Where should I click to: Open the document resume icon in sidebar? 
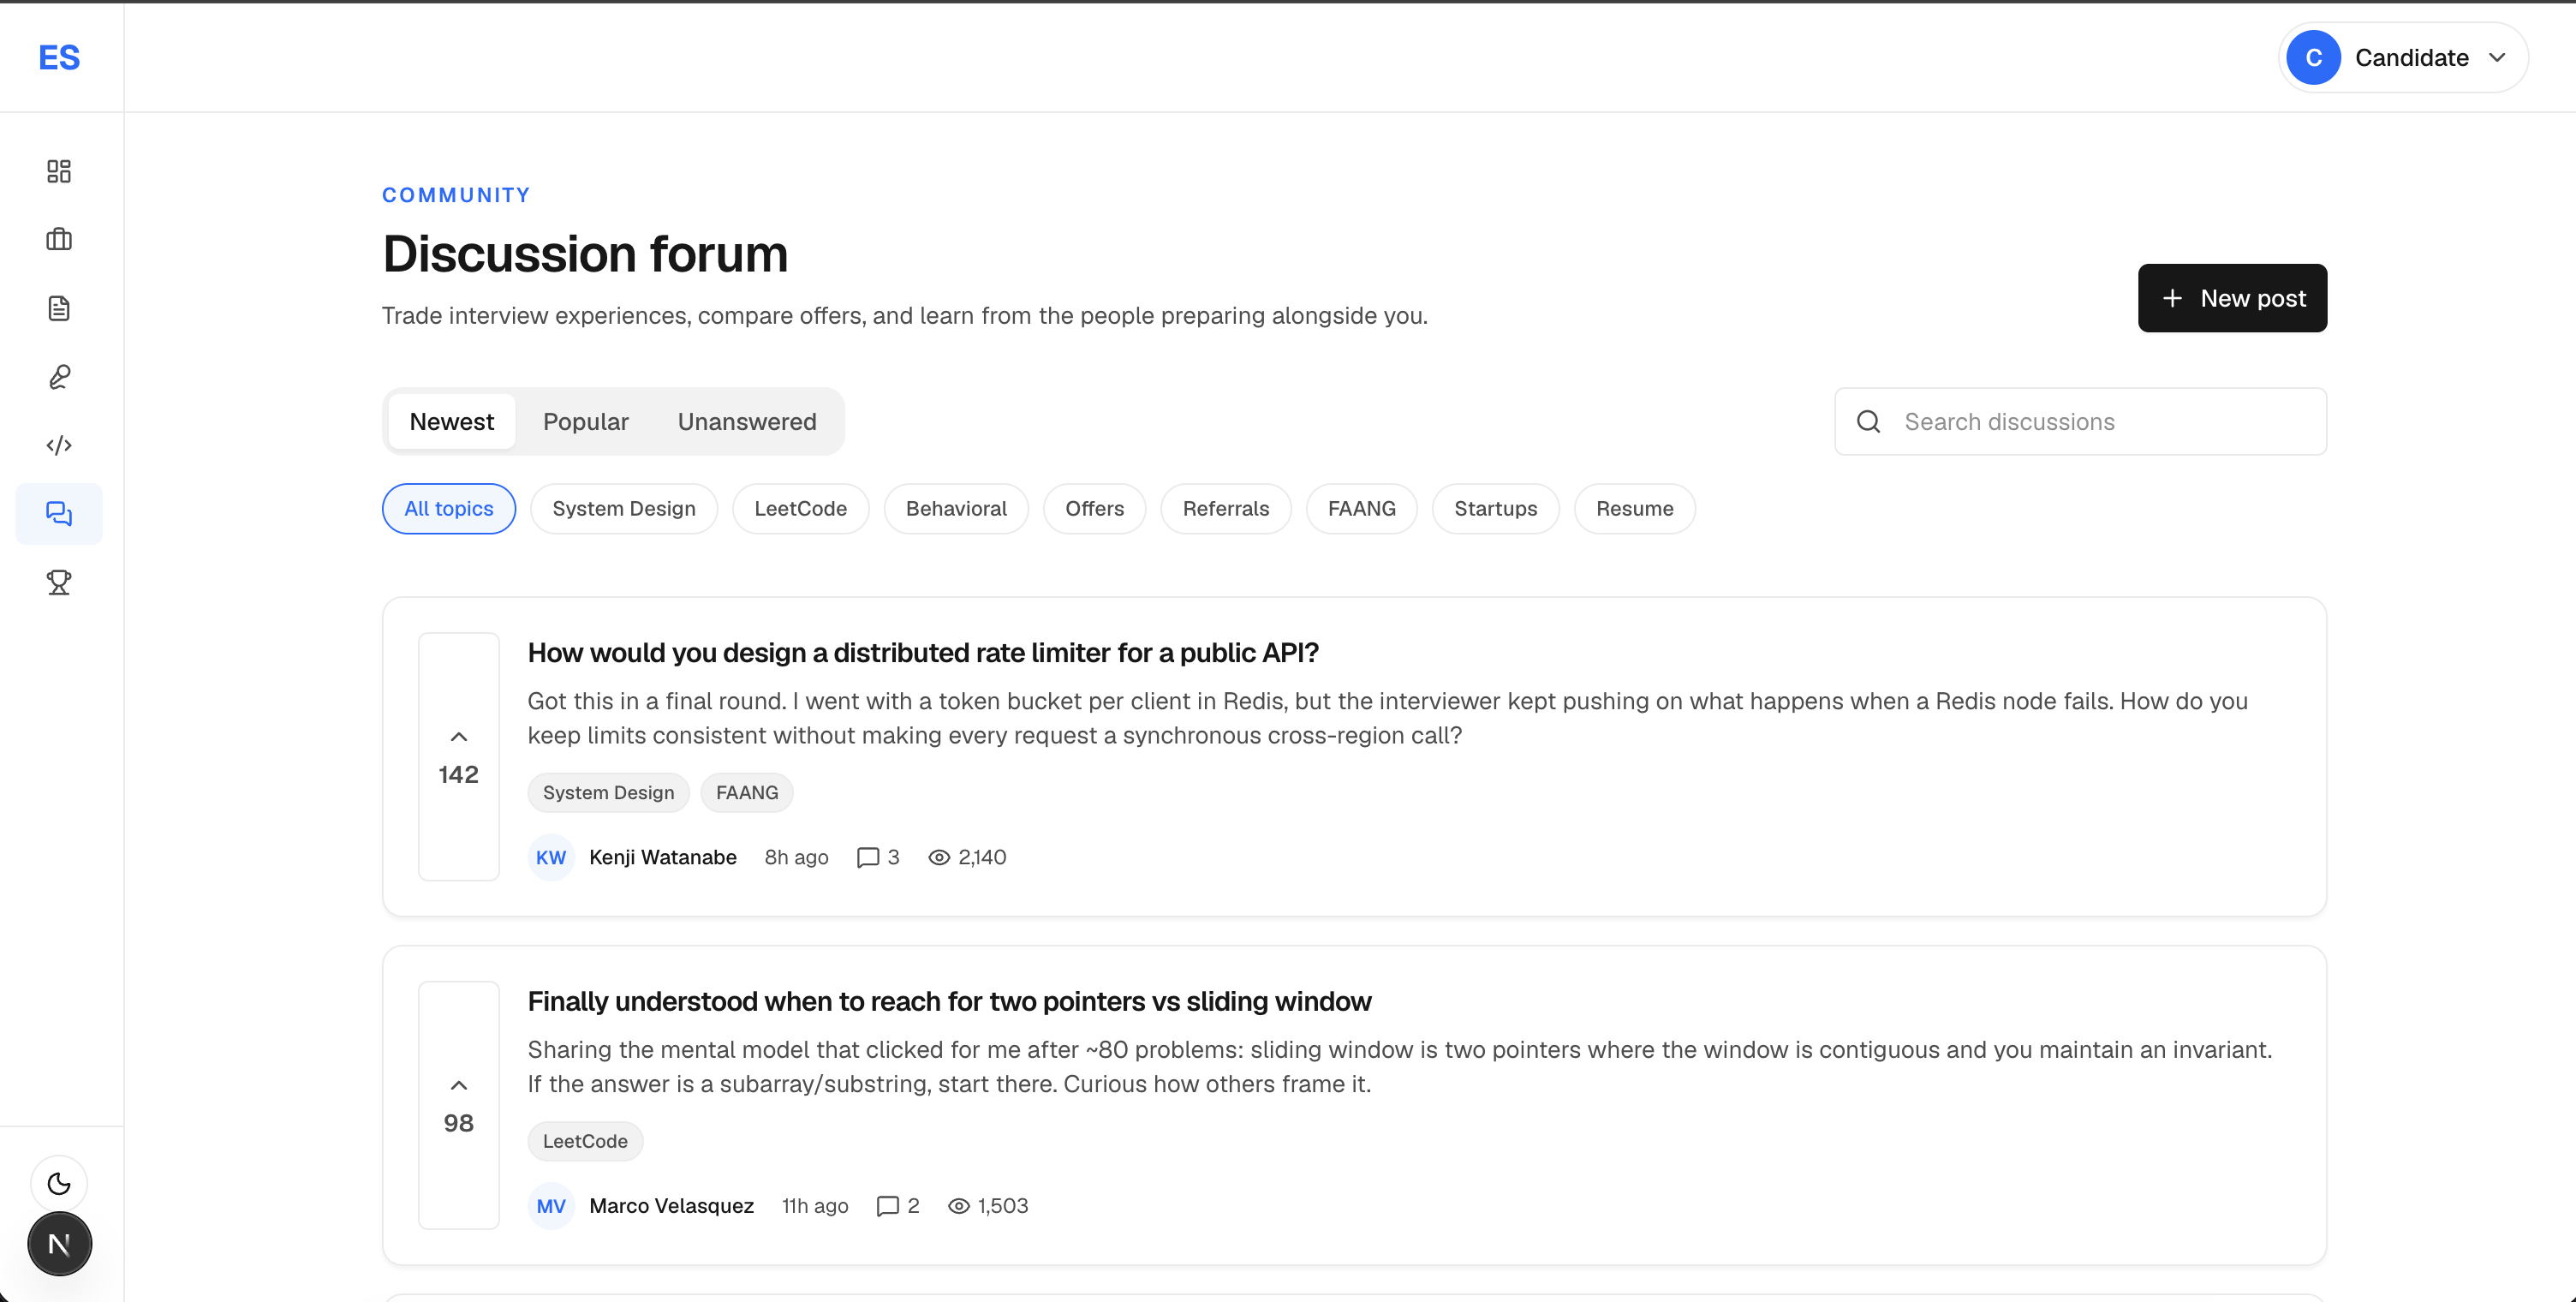[x=59, y=308]
